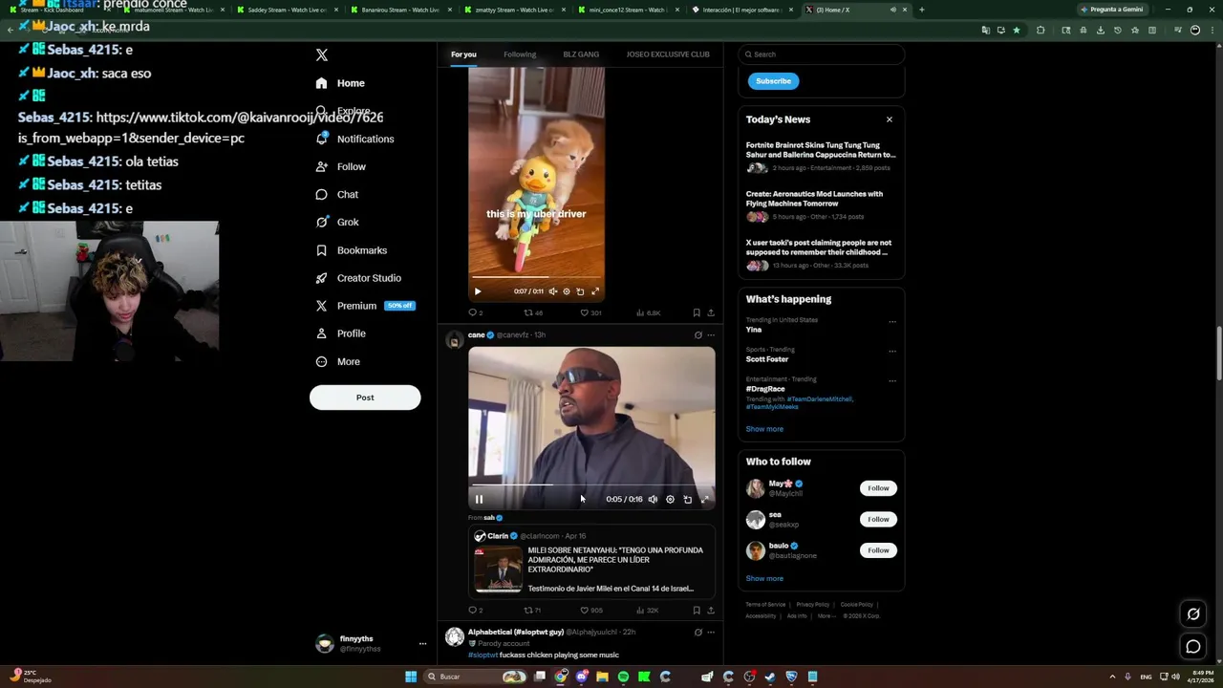Open the #sloptwt hashtag link
1223x688 pixels.
pos(483,655)
